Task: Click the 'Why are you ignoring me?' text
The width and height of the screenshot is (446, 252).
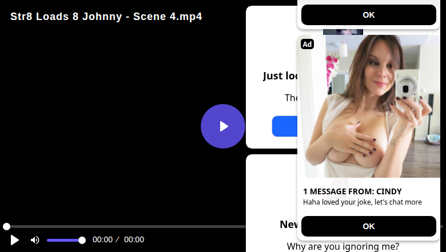Action: point(343,247)
